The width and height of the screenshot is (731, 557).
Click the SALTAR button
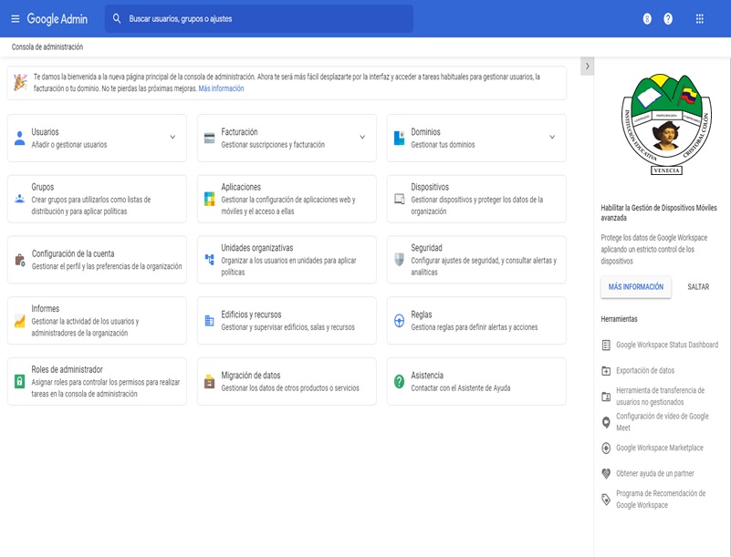698,287
